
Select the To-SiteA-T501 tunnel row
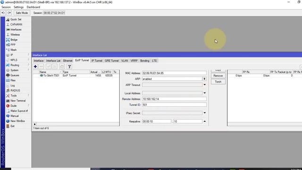pos(76,76)
